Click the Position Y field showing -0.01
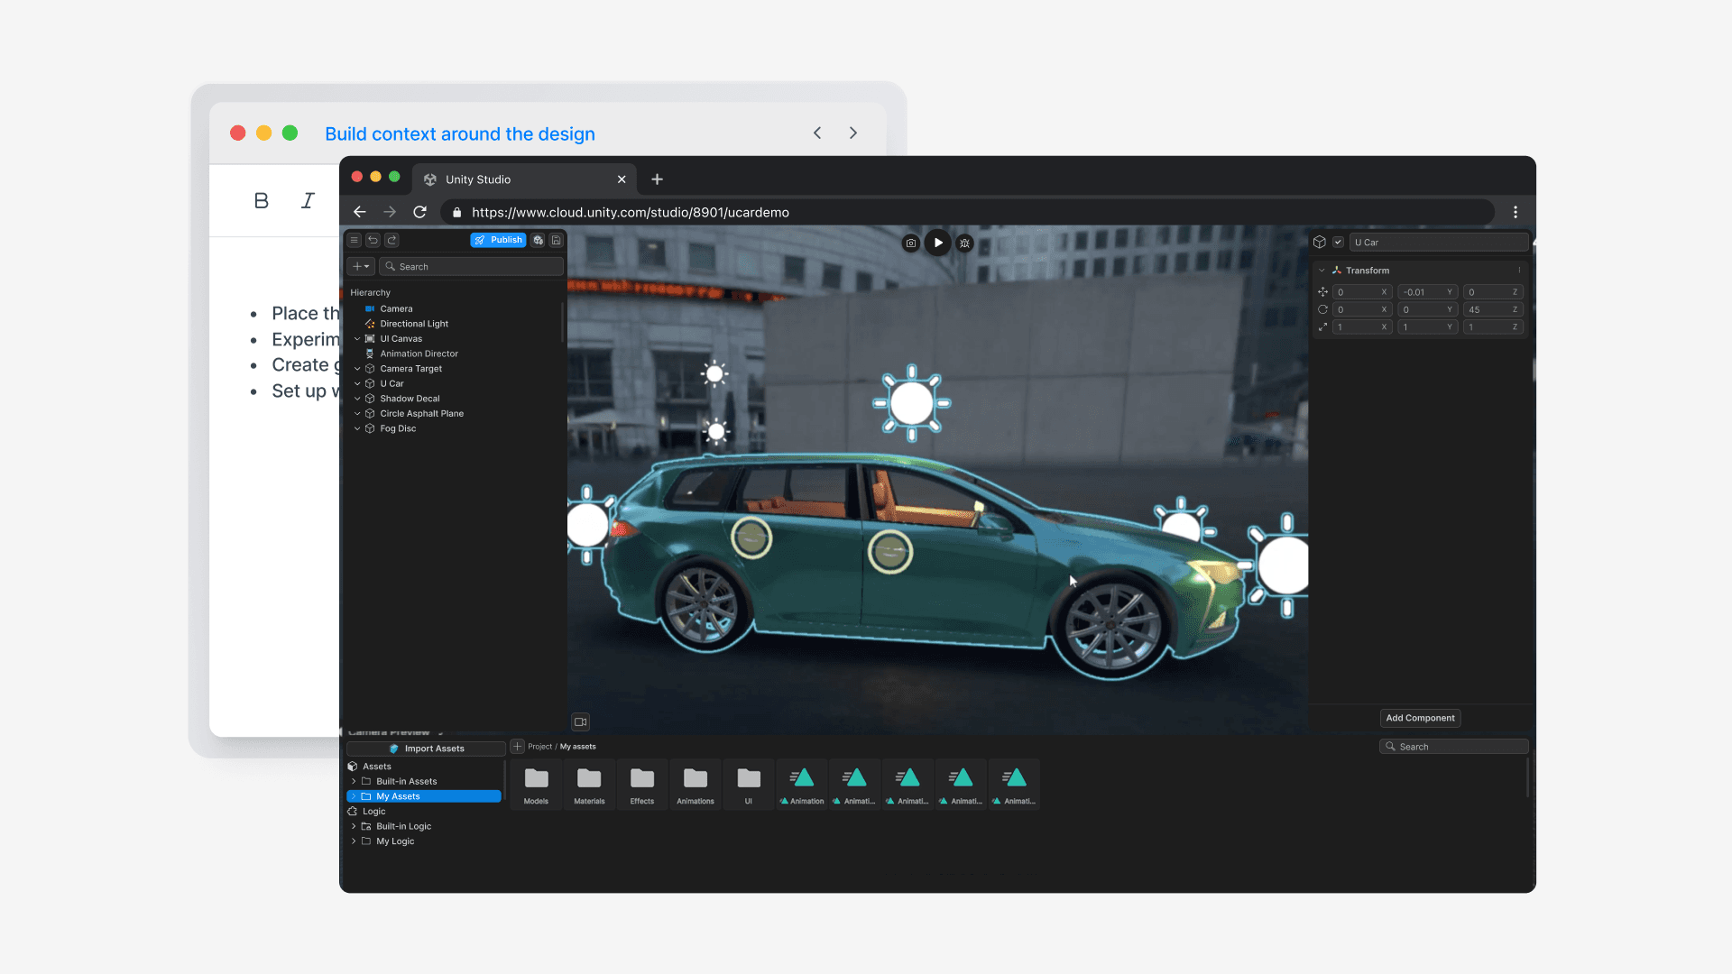This screenshot has height=974, width=1732. point(1427,292)
